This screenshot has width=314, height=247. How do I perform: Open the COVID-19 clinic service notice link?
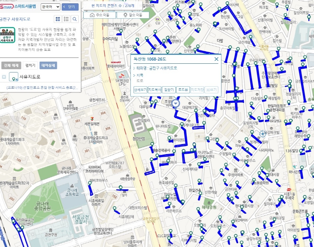(x=41, y=88)
